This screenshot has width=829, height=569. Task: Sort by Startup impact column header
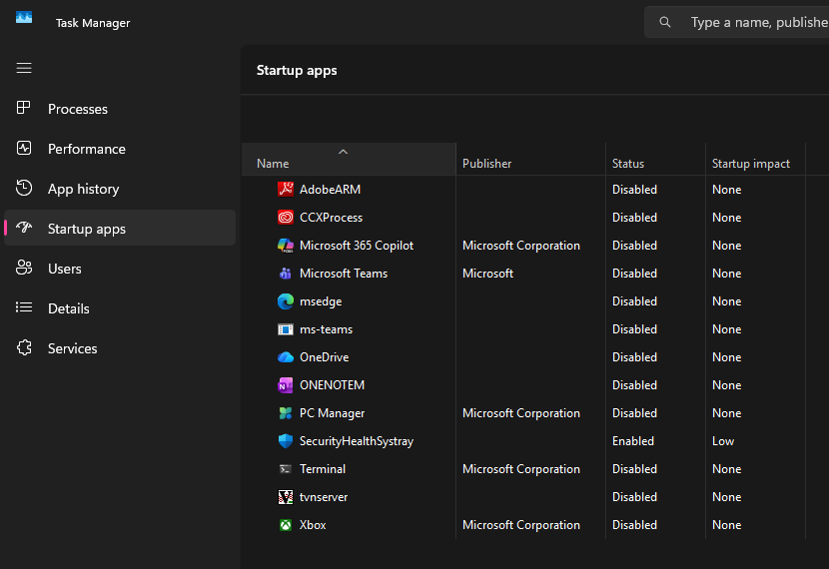coord(750,164)
